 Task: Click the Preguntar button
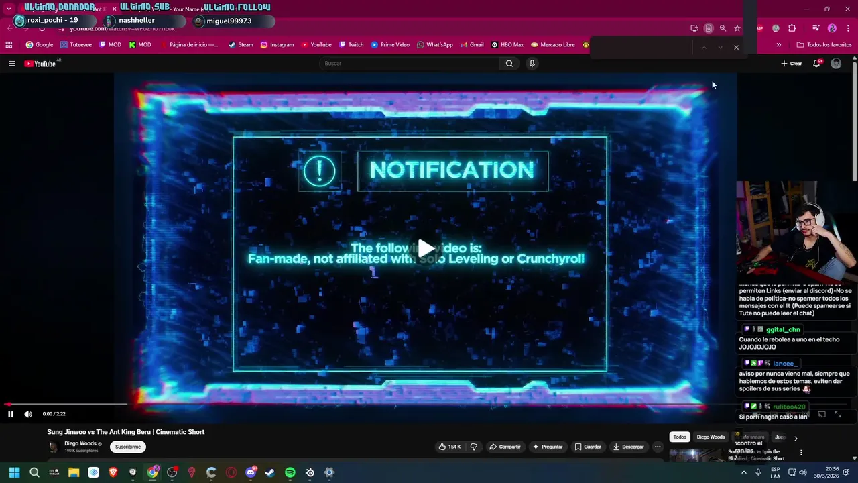click(x=548, y=447)
